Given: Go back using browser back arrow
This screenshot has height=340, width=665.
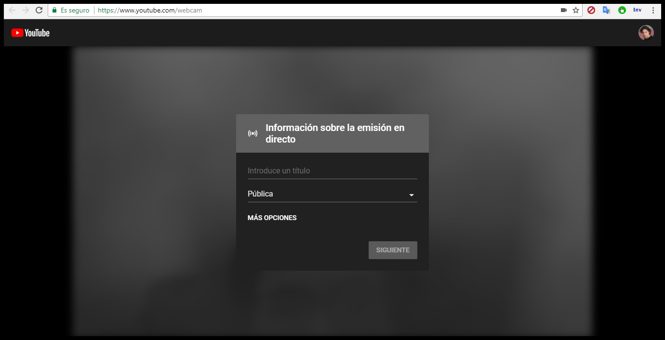Looking at the screenshot, I should click(x=13, y=10).
